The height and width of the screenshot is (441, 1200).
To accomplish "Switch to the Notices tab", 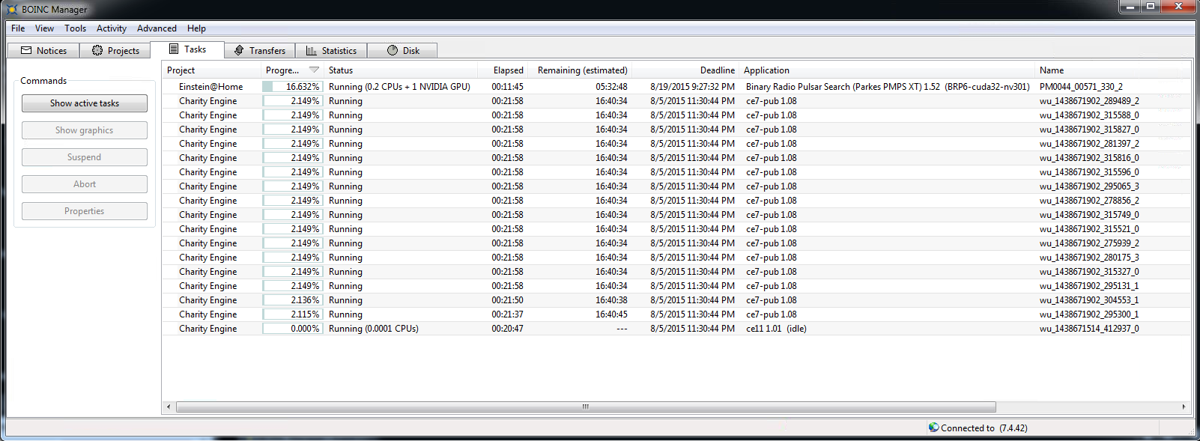I will (43, 50).
